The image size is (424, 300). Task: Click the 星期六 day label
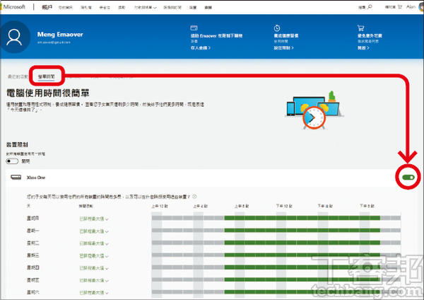33,292
